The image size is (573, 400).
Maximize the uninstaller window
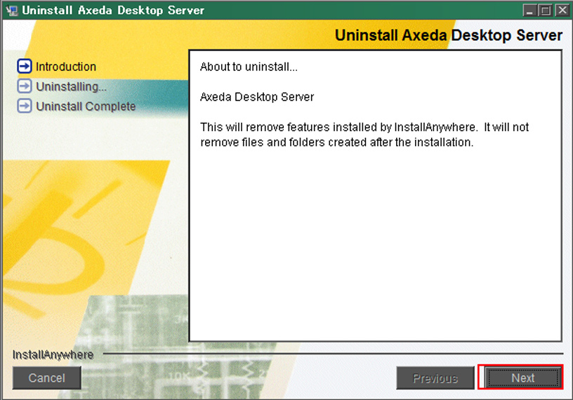coord(546,11)
